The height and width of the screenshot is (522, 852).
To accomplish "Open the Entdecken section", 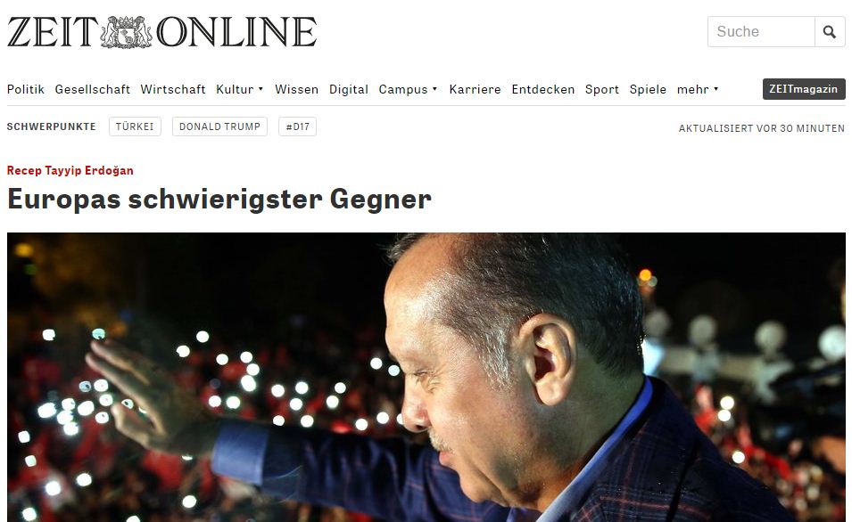I will point(542,89).
